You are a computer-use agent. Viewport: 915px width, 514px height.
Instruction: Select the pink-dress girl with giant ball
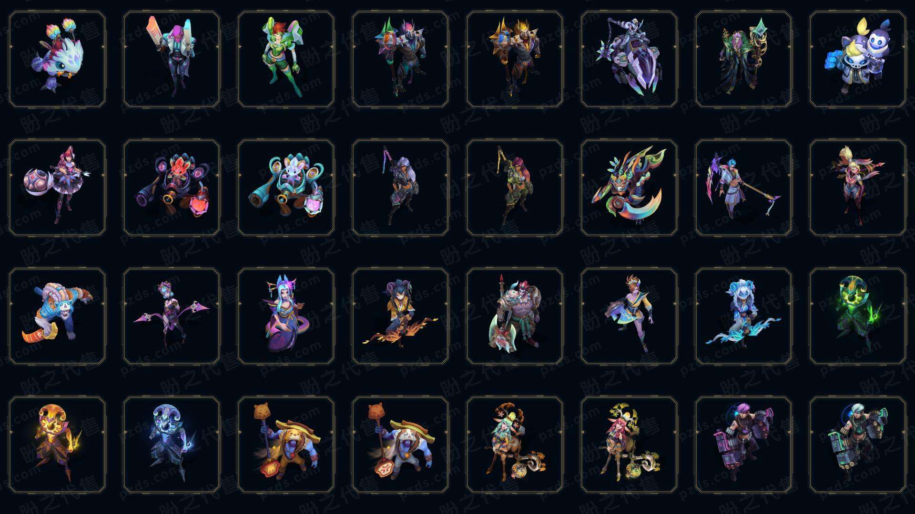[x=57, y=188]
